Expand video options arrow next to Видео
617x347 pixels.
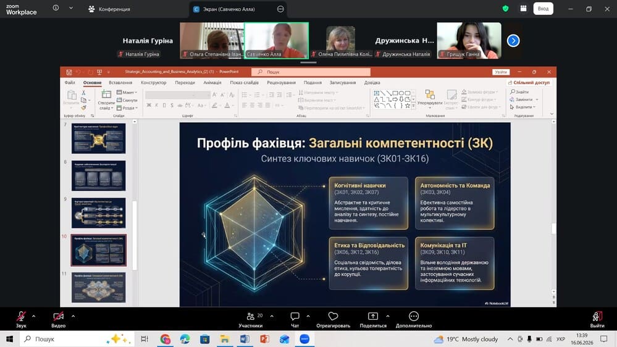coord(73,316)
